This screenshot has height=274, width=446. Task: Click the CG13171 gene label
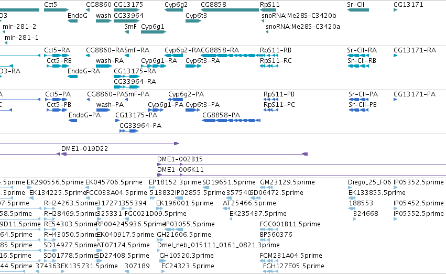tap(408, 5)
